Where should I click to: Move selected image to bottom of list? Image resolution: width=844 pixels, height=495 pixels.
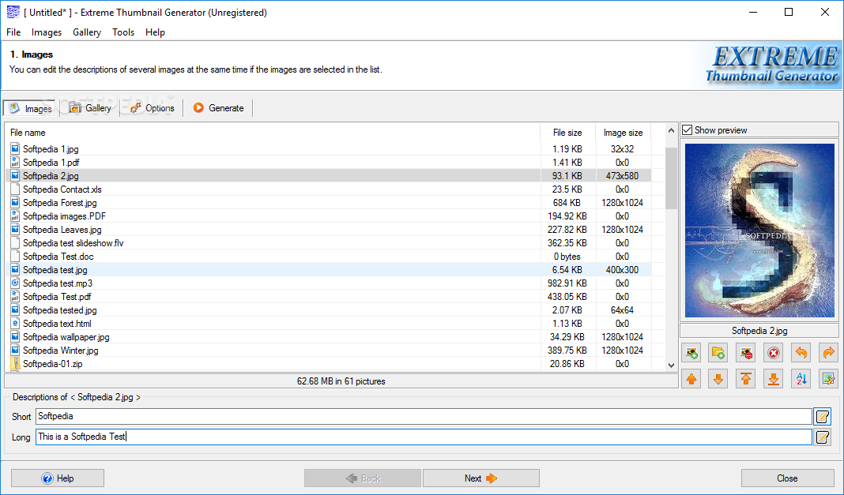tap(773, 379)
